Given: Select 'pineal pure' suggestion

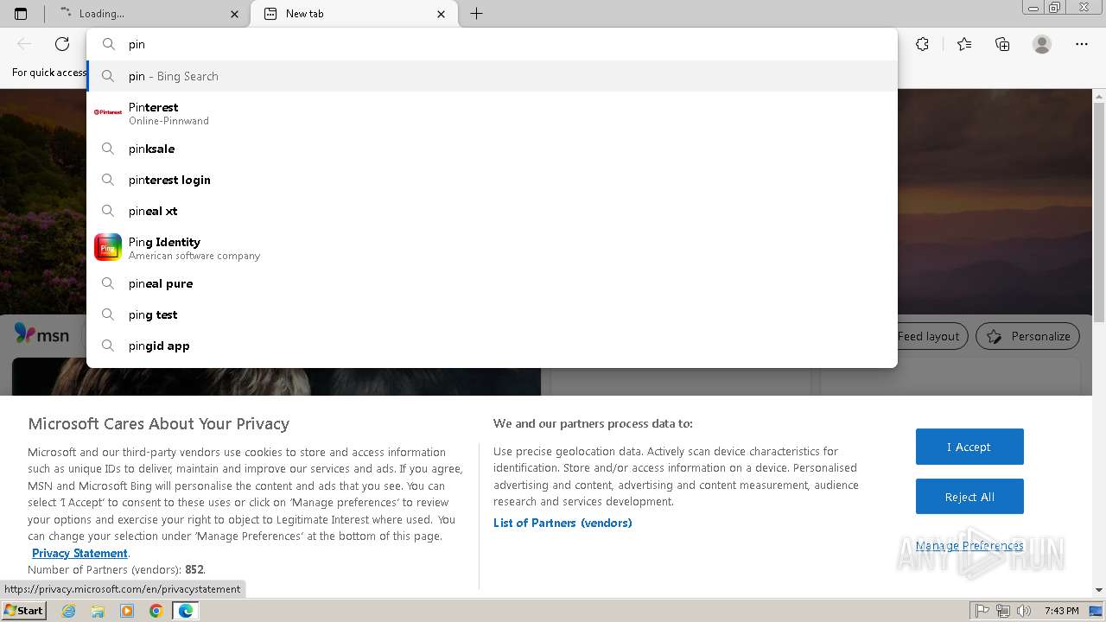Looking at the screenshot, I should tap(492, 283).
